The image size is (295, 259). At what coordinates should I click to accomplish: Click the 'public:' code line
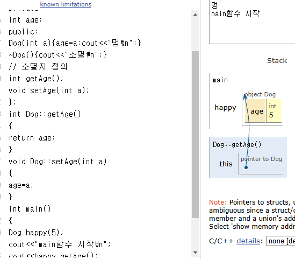coord(23,32)
